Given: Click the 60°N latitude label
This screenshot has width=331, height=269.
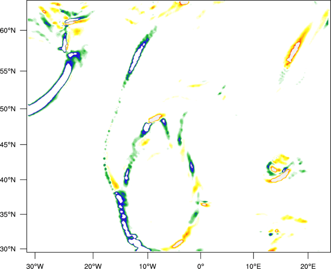Looking at the screenshot, I should click(x=8, y=31).
